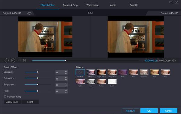181x114 pixels.
Task: Click the playback progress bar handle
Action: tap(65, 60)
